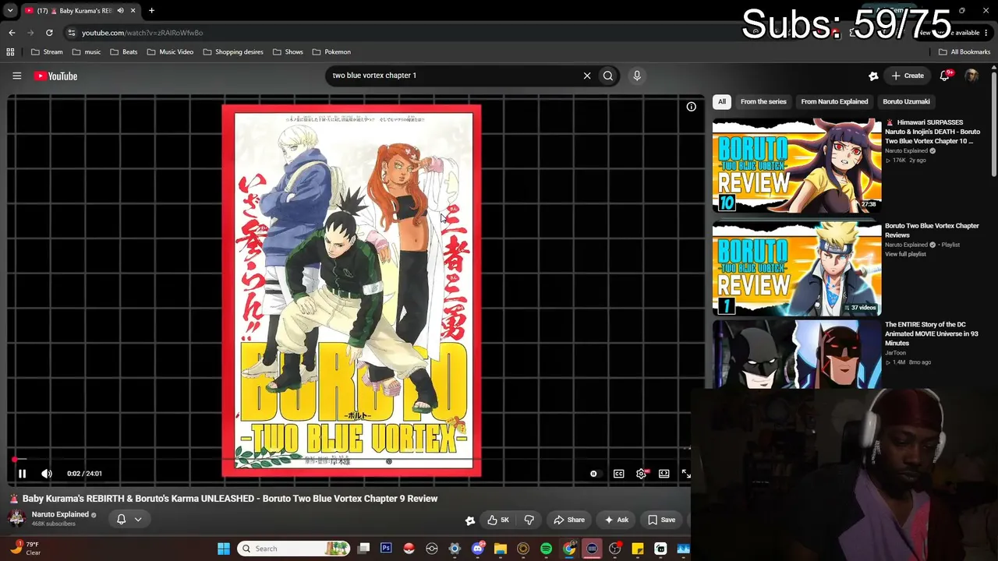This screenshot has height=561, width=998.
Task: Click View full playlist link
Action: tap(905, 254)
